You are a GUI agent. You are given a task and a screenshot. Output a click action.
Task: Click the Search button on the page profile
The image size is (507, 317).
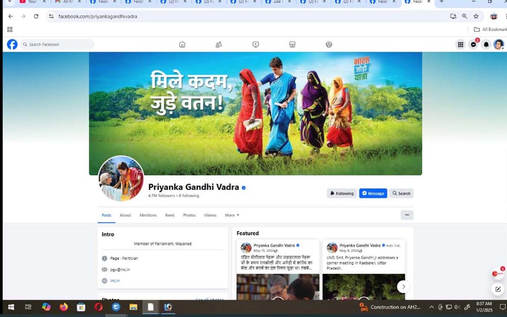[401, 193]
